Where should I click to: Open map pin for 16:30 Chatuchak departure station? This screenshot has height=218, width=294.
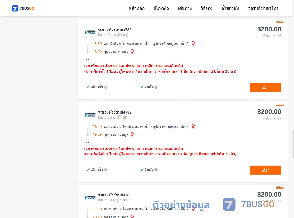point(193,126)
